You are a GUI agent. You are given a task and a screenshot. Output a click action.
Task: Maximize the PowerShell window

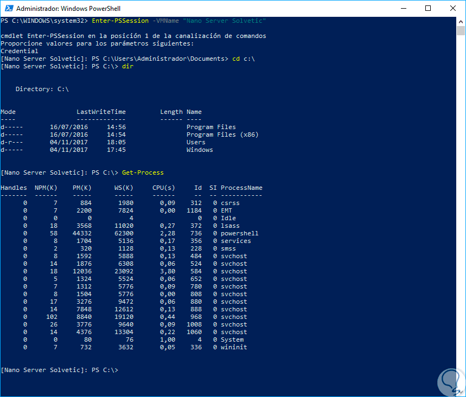click(x=428, y=8)
